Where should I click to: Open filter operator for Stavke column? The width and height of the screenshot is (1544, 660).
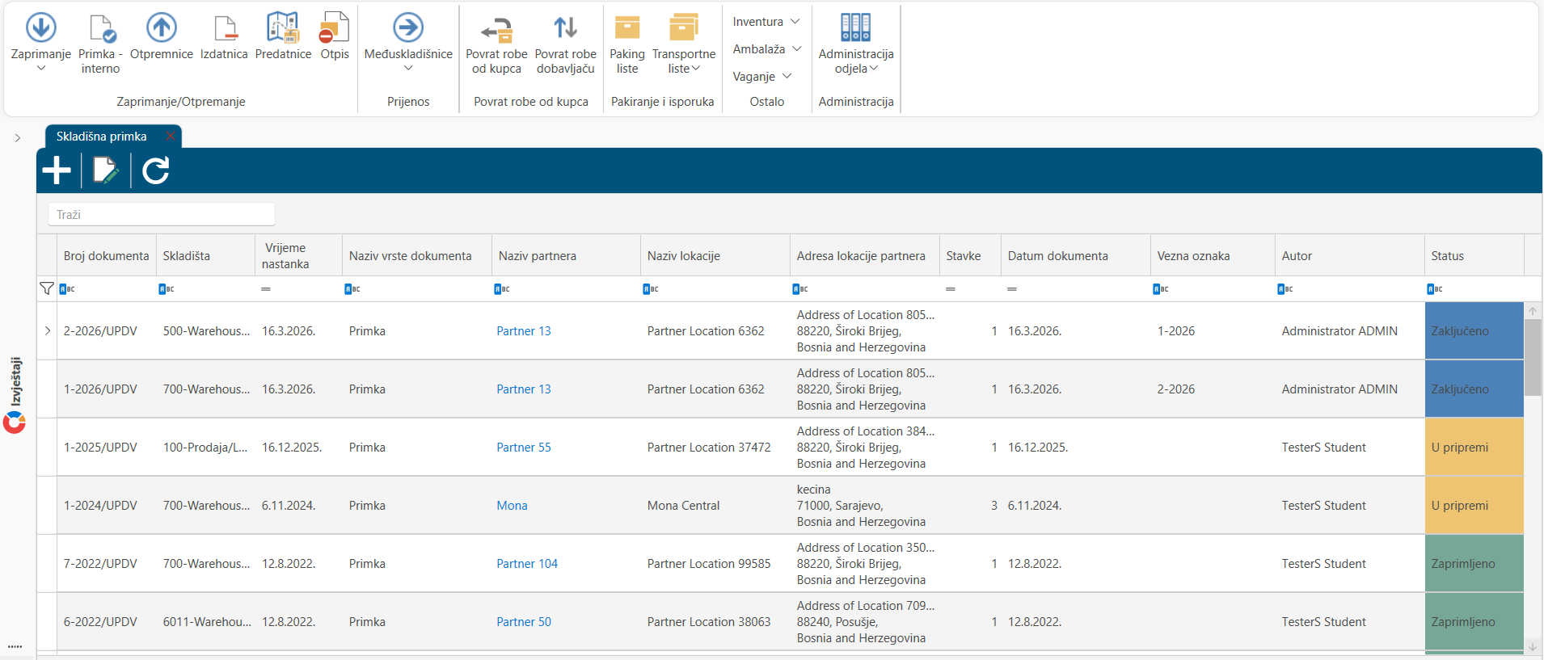pyautogui.click(x=951, y=288)
